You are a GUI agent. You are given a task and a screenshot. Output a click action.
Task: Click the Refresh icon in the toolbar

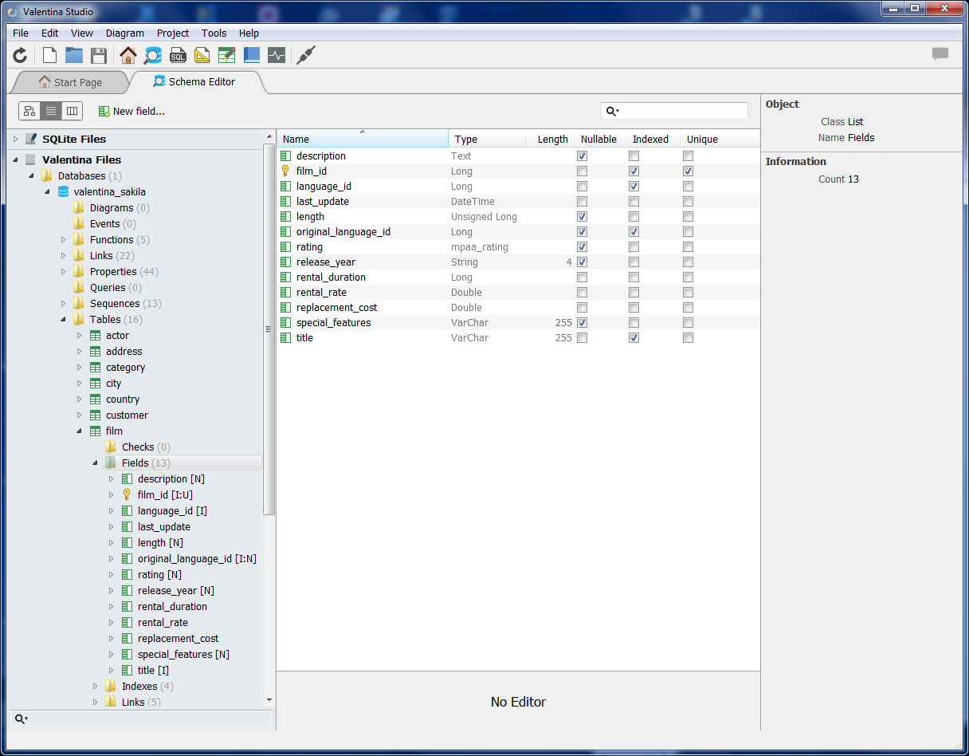[x=20, y=55]
